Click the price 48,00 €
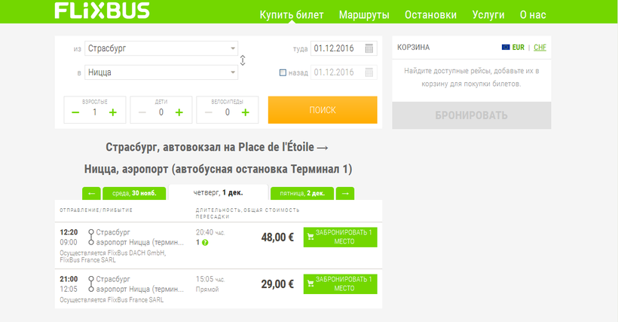 (x=277, y=238)
